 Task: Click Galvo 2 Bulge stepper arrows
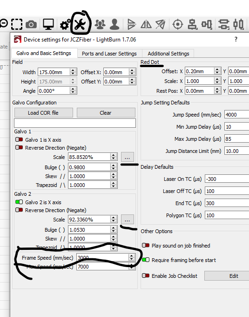[x=114, y=229]
